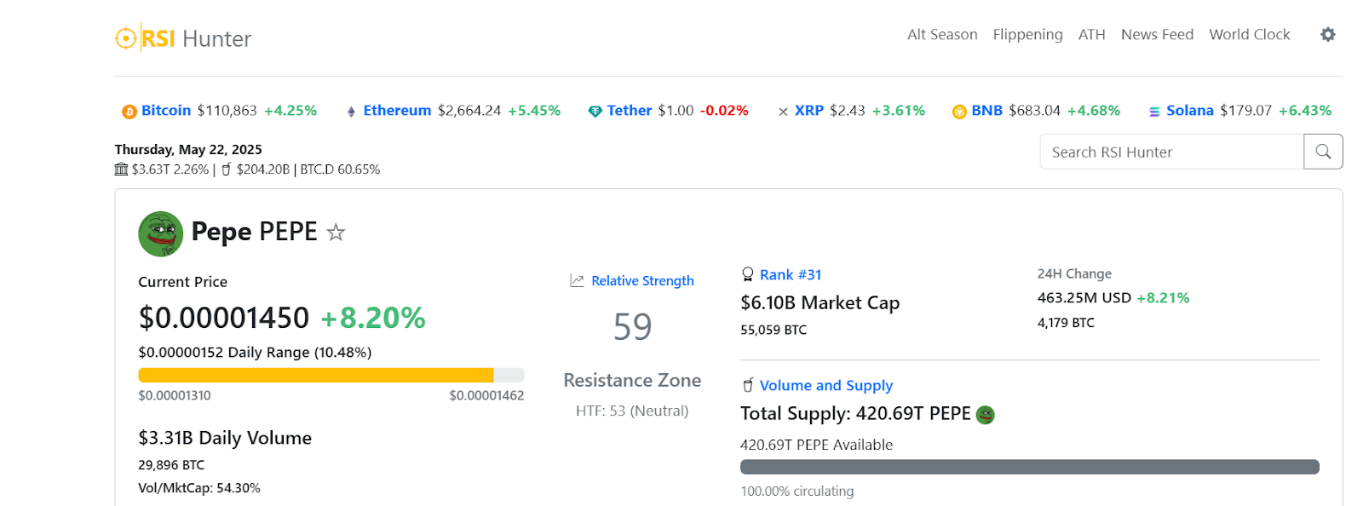The width and height of the screenshot is (1363, 506).
Task: Click the Pepe frog coin avatar
Action: point(161,233)
